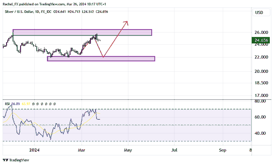Click the RSI 40.00 axis label

click(x=260, y=133)
